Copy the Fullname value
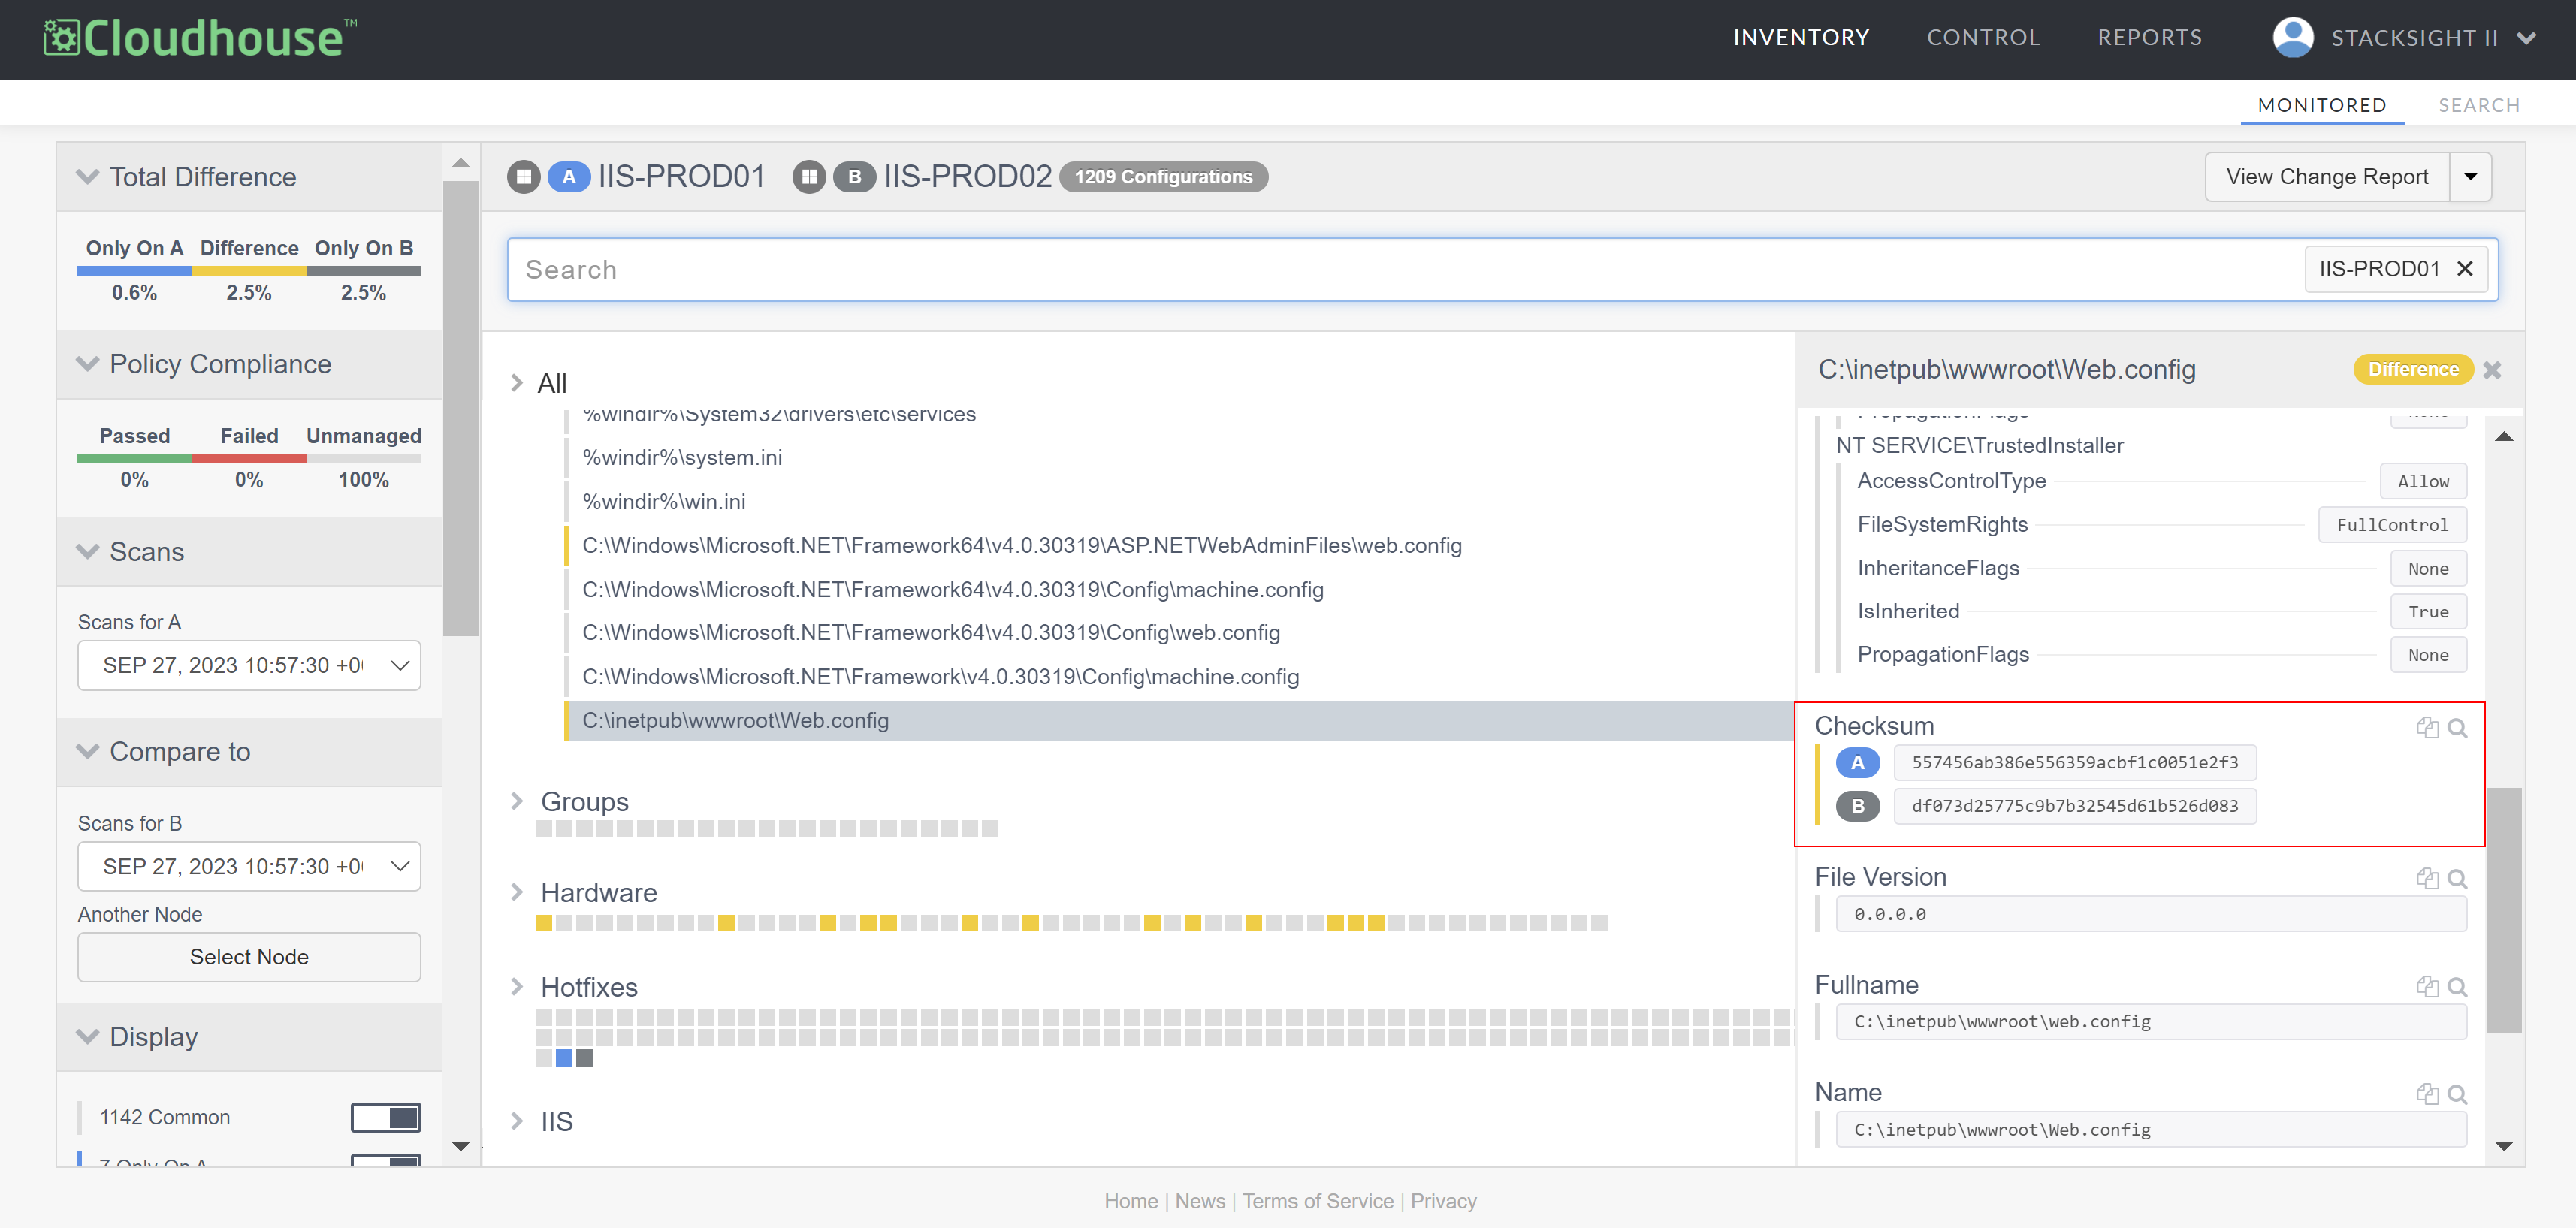 point(2427,986)
